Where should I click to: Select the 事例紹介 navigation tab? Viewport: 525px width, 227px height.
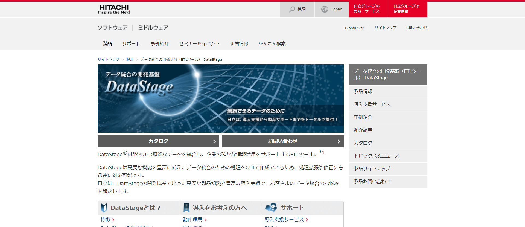[x=159, y=43]
